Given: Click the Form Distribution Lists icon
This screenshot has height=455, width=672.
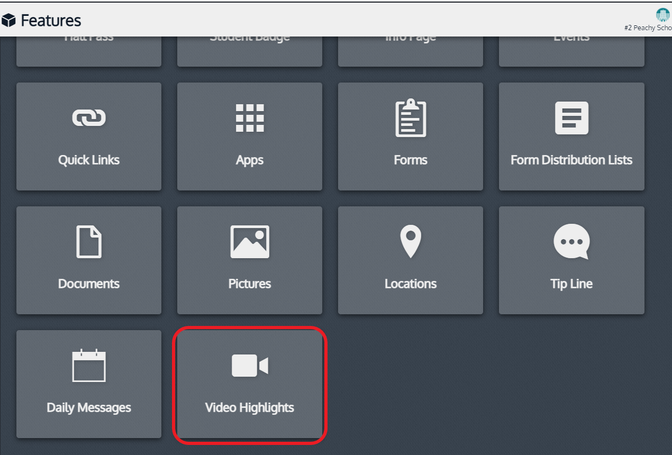Looking at the screenshot, I should pyautogui.click(x=571, y=117).
